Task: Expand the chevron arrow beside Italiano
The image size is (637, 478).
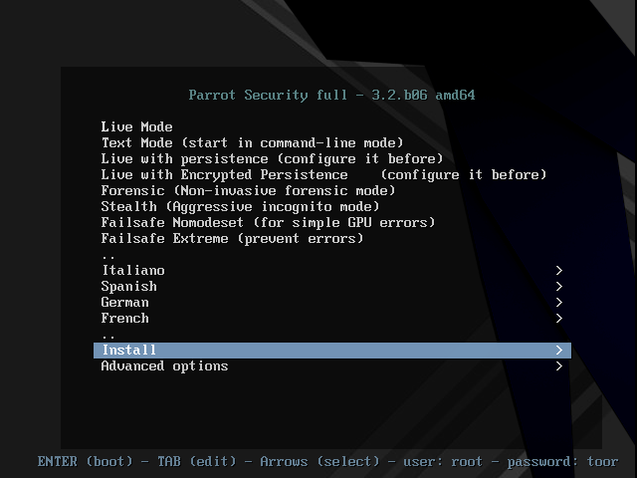Action: [559, 270]
